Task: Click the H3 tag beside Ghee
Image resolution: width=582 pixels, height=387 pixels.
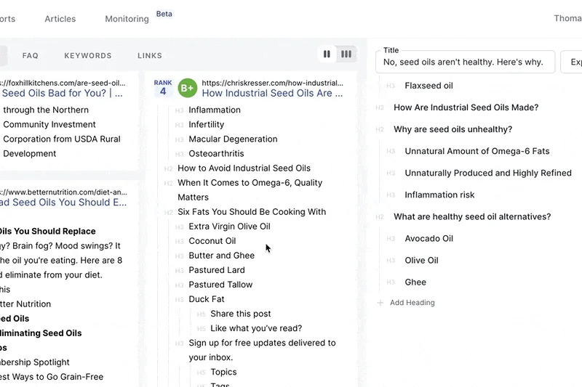Action: (x=391, y=282)
